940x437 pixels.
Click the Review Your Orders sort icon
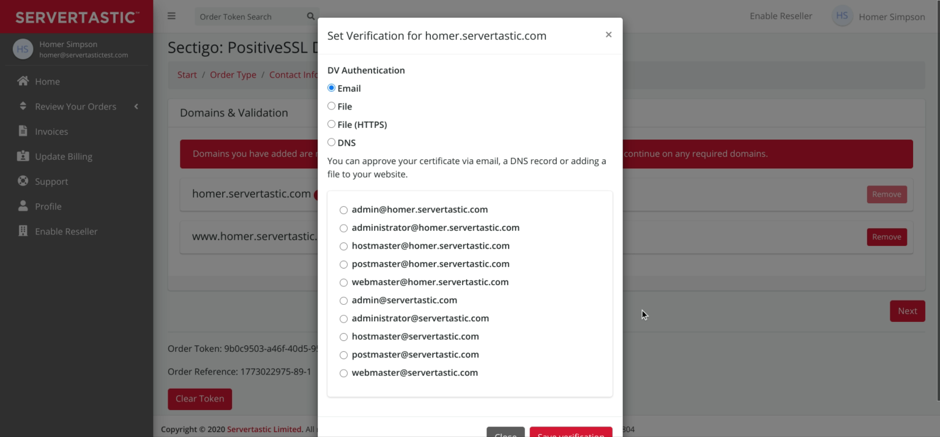[23, 106]
